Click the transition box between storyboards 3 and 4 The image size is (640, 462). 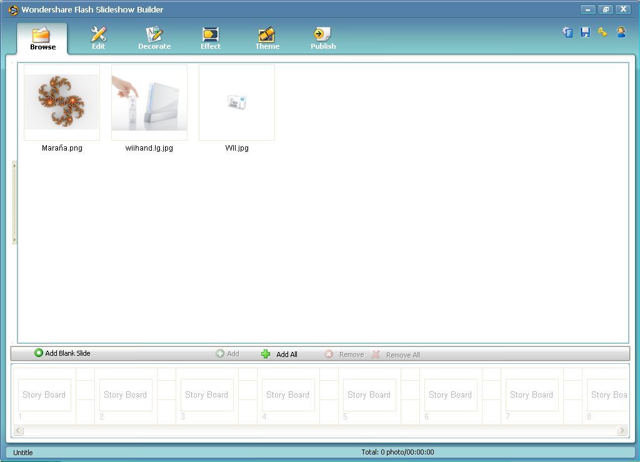[247, 390]
